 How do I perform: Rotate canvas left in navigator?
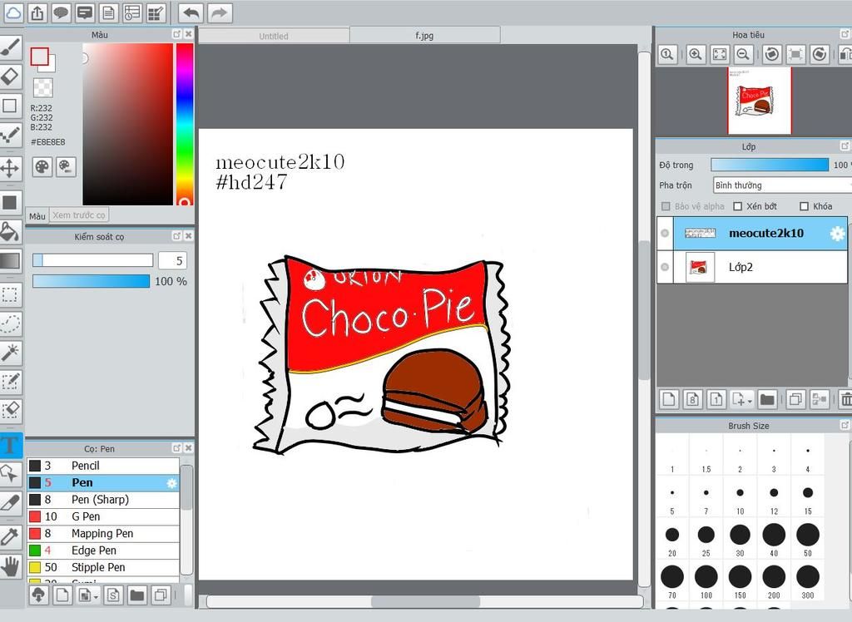(772, 54)
